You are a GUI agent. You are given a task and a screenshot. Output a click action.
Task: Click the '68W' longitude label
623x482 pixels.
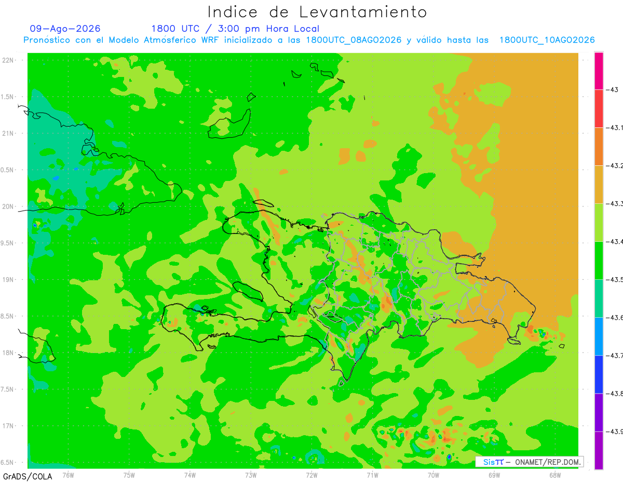[555, 475]
